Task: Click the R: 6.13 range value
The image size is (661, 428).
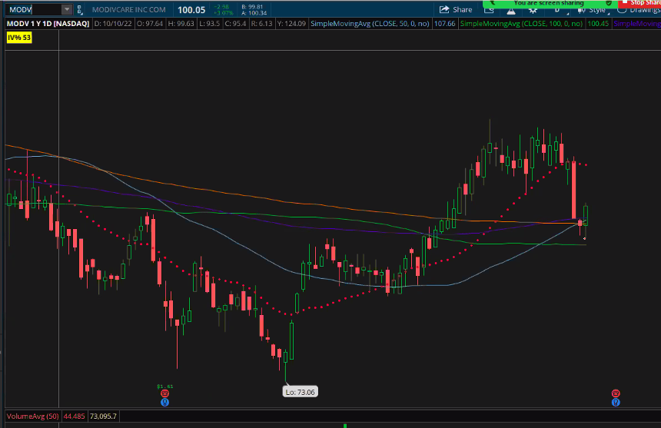Action: point(261,24)
